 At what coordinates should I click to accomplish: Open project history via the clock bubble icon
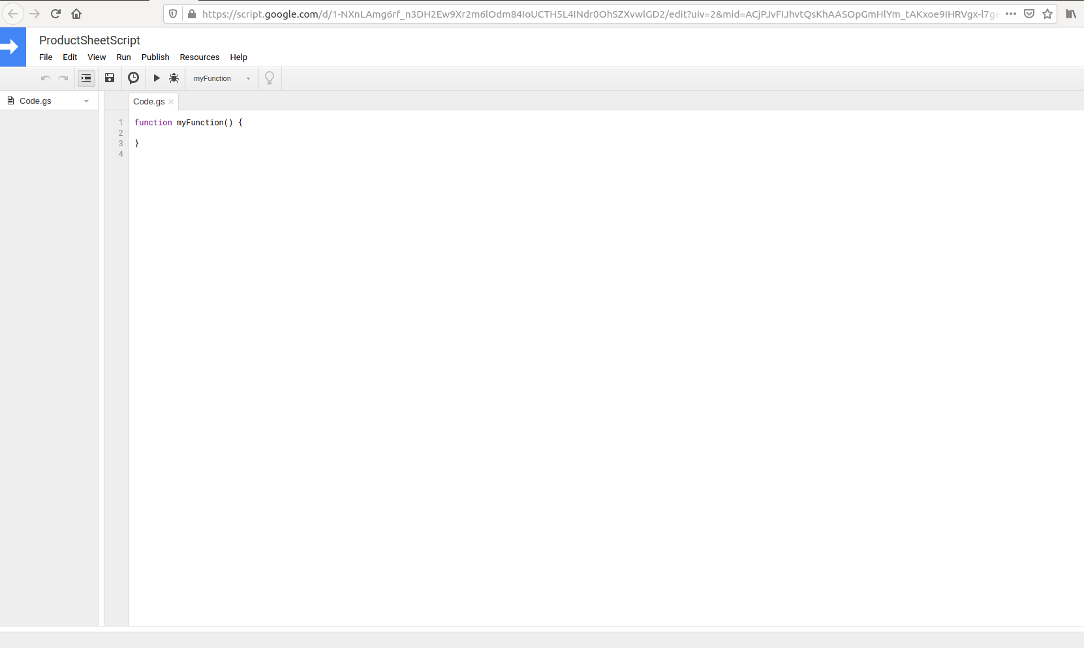tap(133, 78)
